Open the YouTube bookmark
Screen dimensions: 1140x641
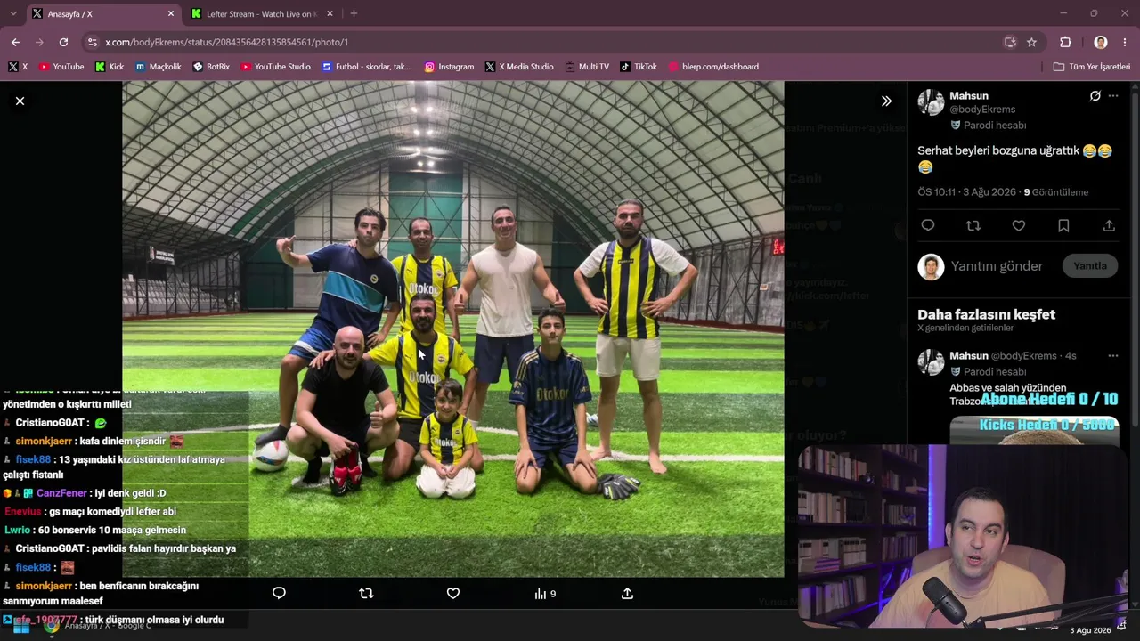[61, 67]
